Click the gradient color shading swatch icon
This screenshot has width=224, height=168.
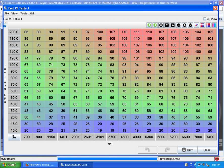click(x=214, y=25)
